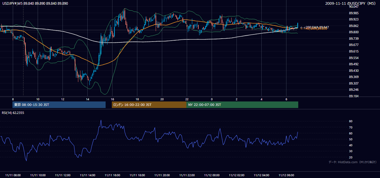
Task: Click the 11/12 02:00 date label
Action: (237, 175)
